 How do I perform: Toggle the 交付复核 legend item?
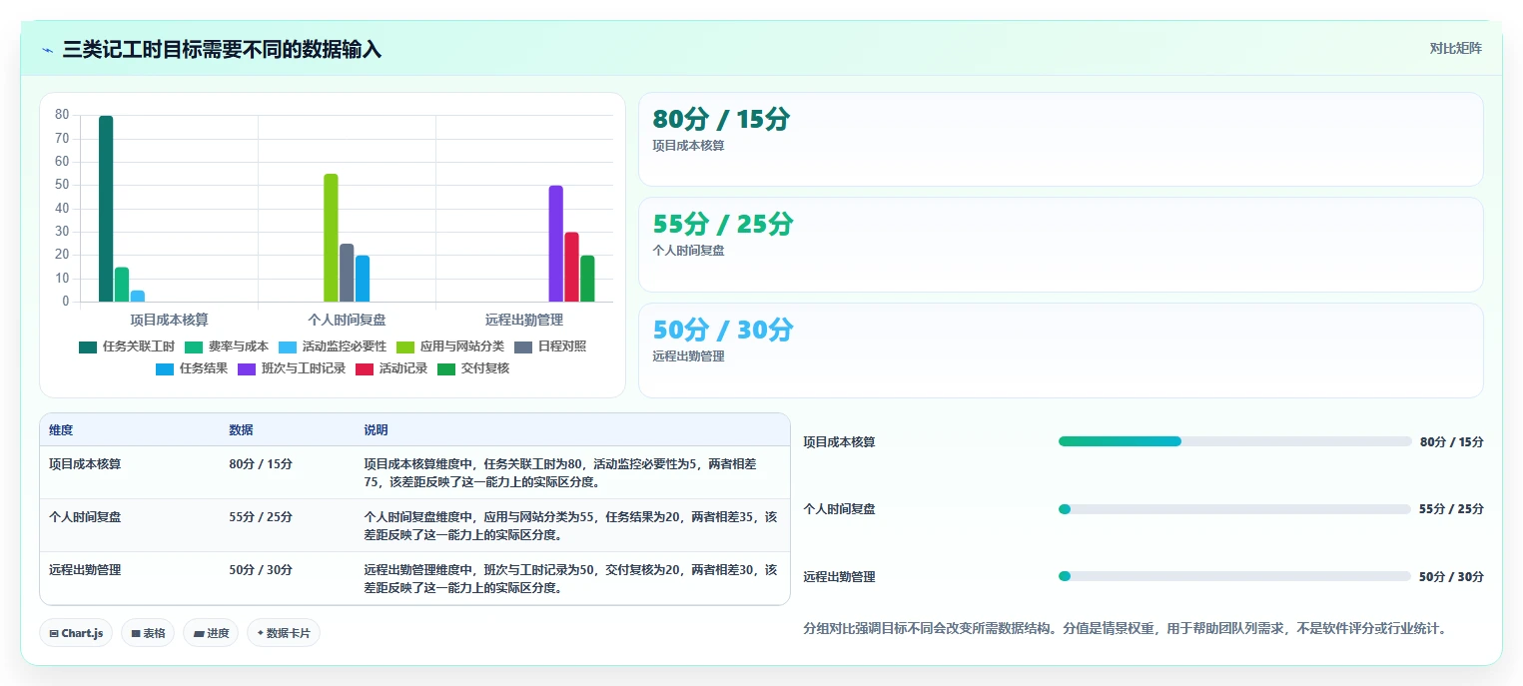click(473, 368)
